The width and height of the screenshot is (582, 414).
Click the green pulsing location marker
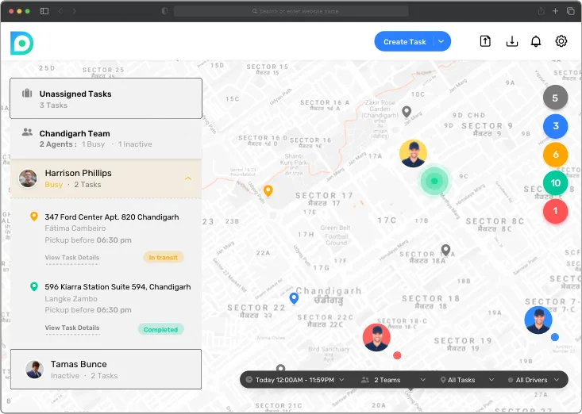click(434, 181)
